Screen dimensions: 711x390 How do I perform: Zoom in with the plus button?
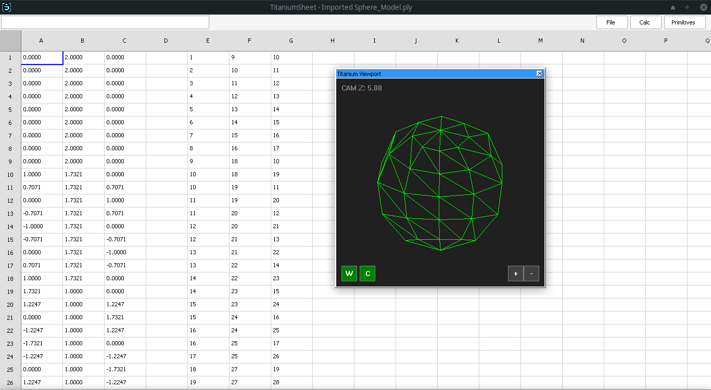click(x=515, y=274)
